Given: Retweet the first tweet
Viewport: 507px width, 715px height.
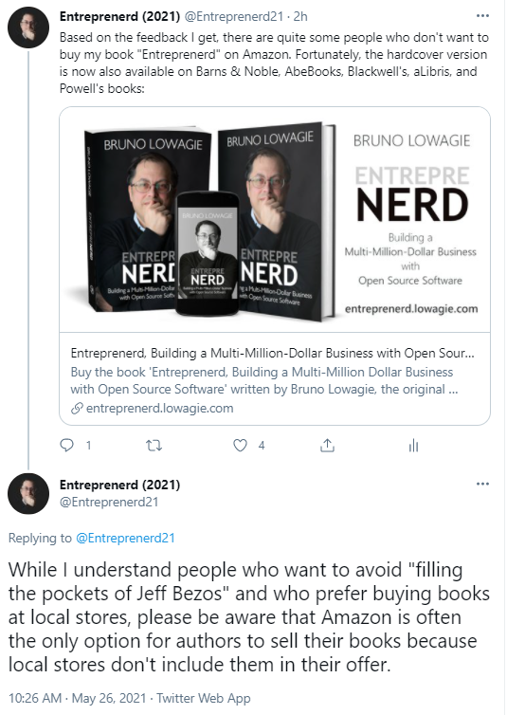Looking at the screenshot, I should pyautogui.click(x=154, y=445).
